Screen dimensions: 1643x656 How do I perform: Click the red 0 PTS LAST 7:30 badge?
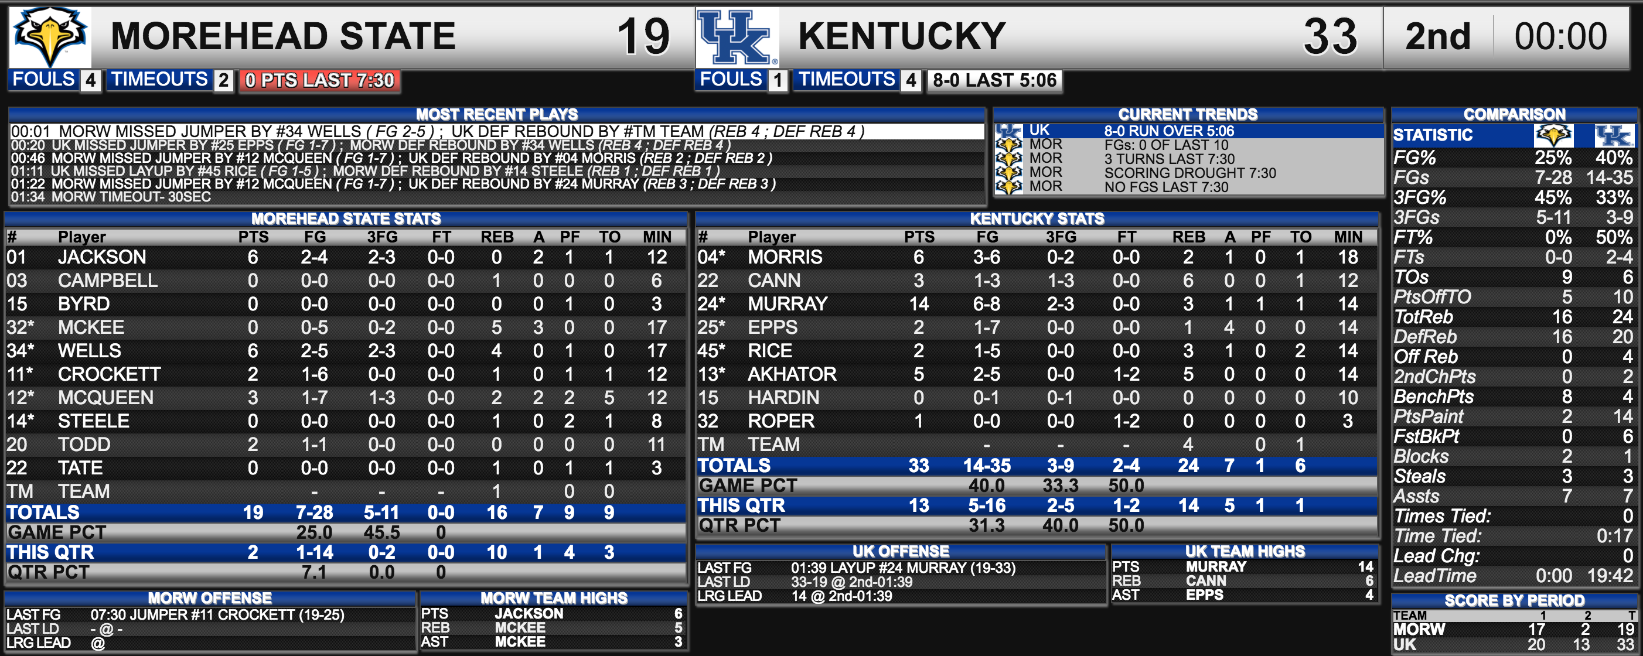click(319, 80)
